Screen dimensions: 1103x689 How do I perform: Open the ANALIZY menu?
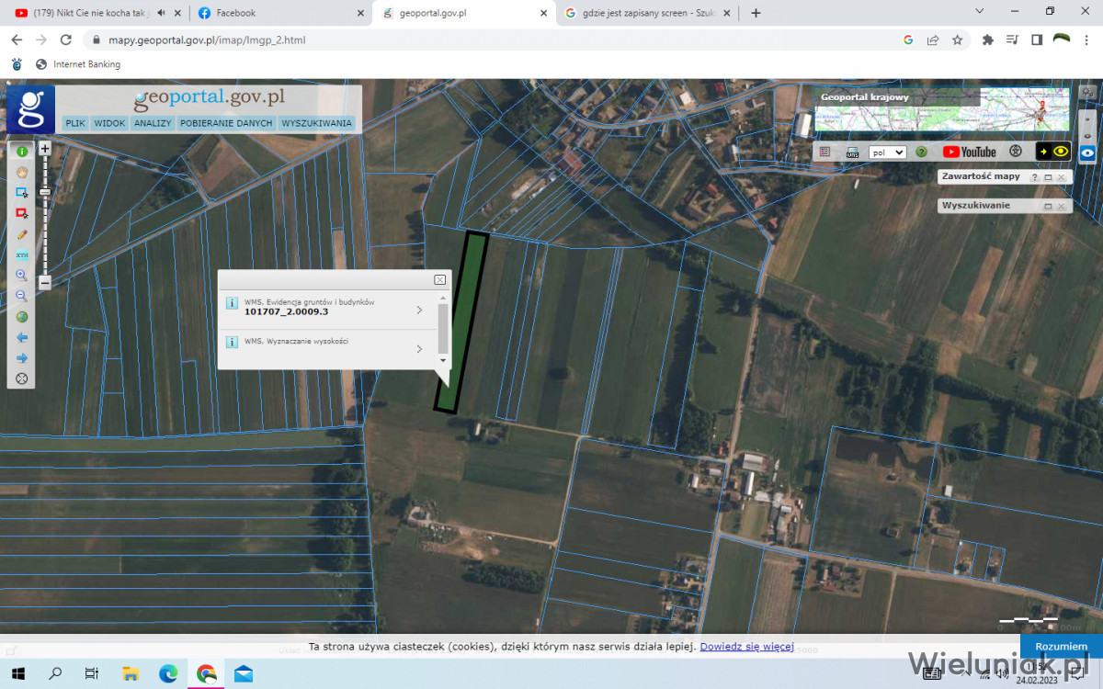(x=153, y=123)
